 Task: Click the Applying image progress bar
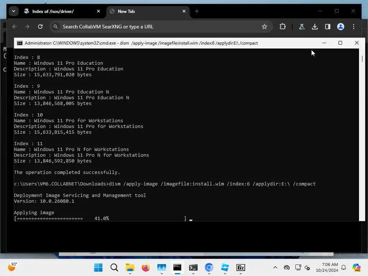coord(100,218)
